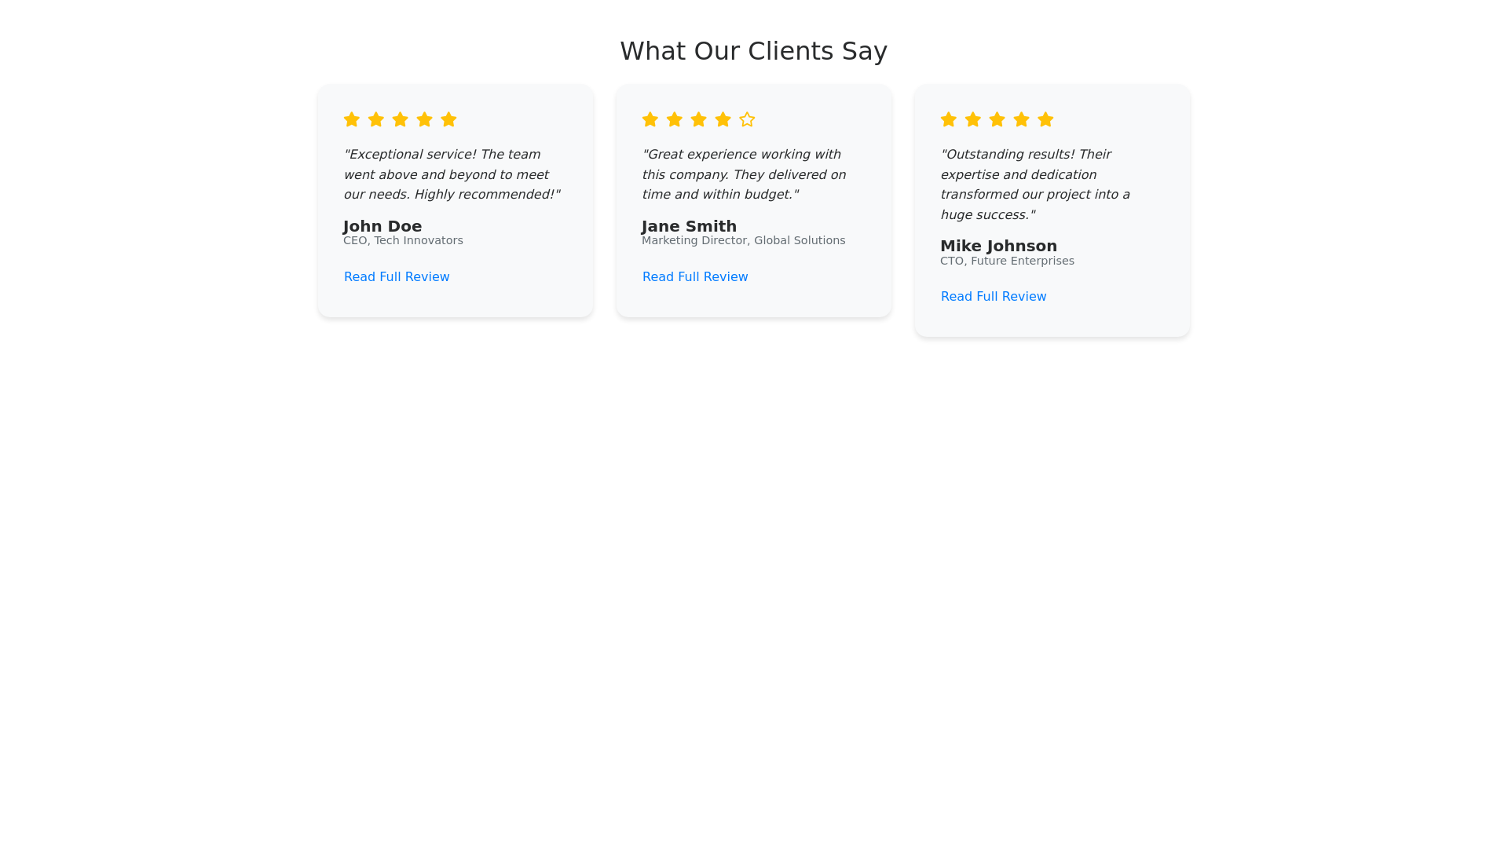Click the Jane Smith reviewer name

(x=689, y=226)
